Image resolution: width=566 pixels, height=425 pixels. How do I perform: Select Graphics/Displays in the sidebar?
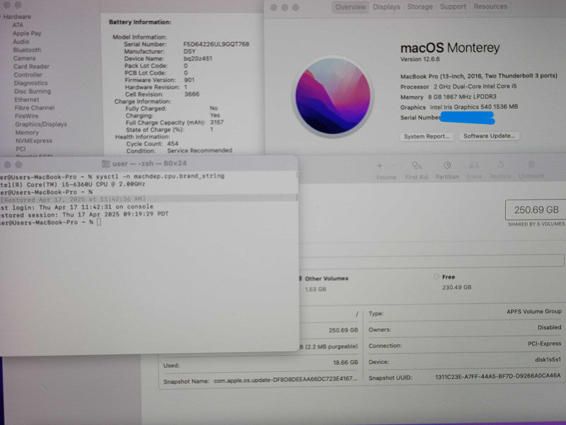pyautogui.click(x=41, y=125)
